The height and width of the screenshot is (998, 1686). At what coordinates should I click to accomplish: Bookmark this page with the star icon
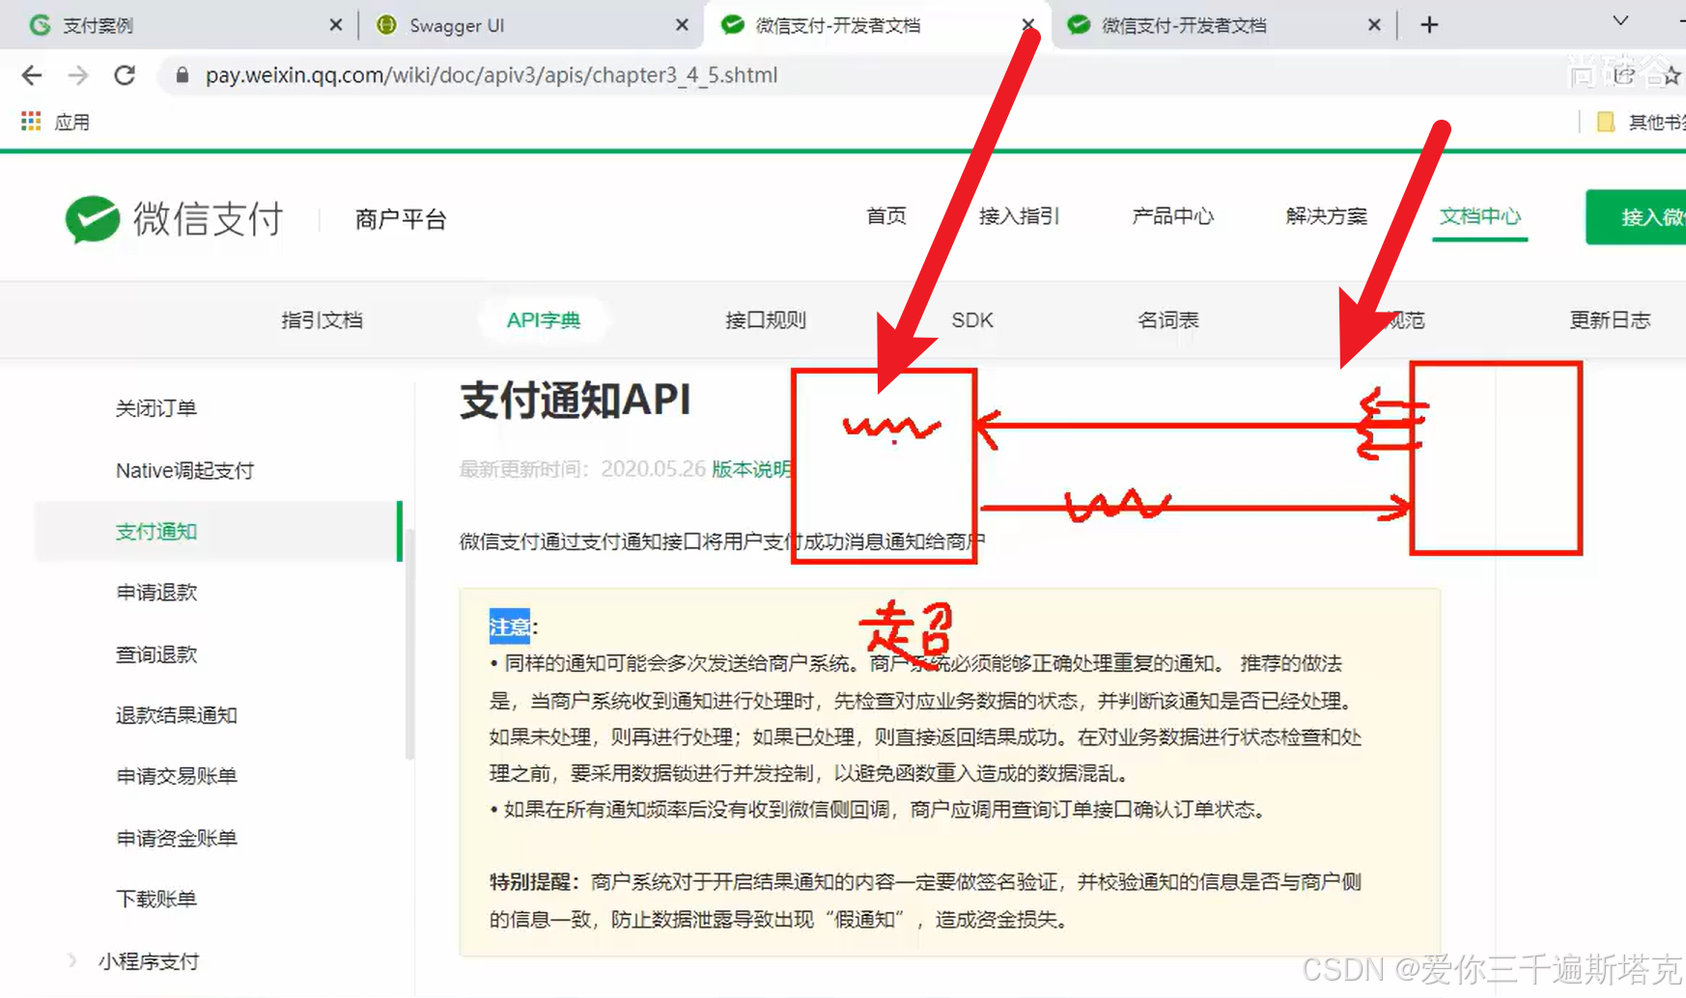click(1672, 75)
